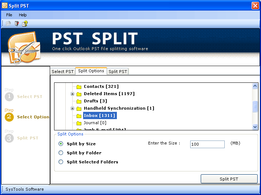Expand the Handheld Synchronization tree node
Image resolution: width=261 pixels, height=195 pixels.
(x=72, y=109)
